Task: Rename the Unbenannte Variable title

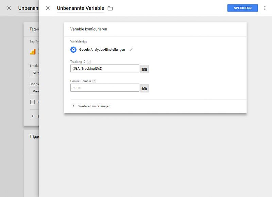Action: pos(81,8)
